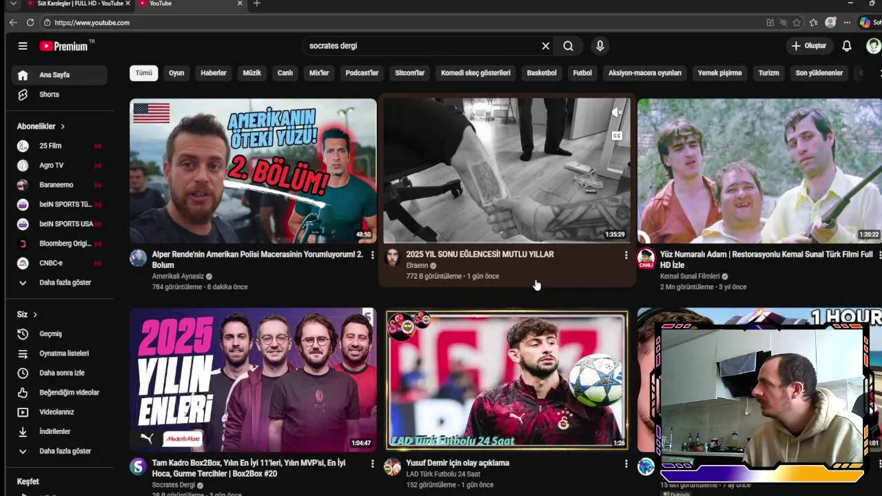Open Ana Sayfa in the sidebar
This screenshot has height=496, width=882.
pyautogui.click(x=59, y=75)
